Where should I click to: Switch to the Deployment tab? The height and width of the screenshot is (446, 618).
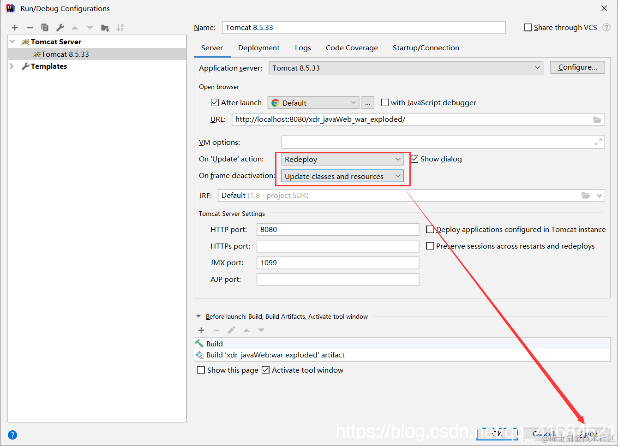point(259,48)
